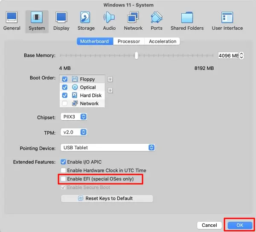Click the Network boot order label
256x232 pixels.
89,104
